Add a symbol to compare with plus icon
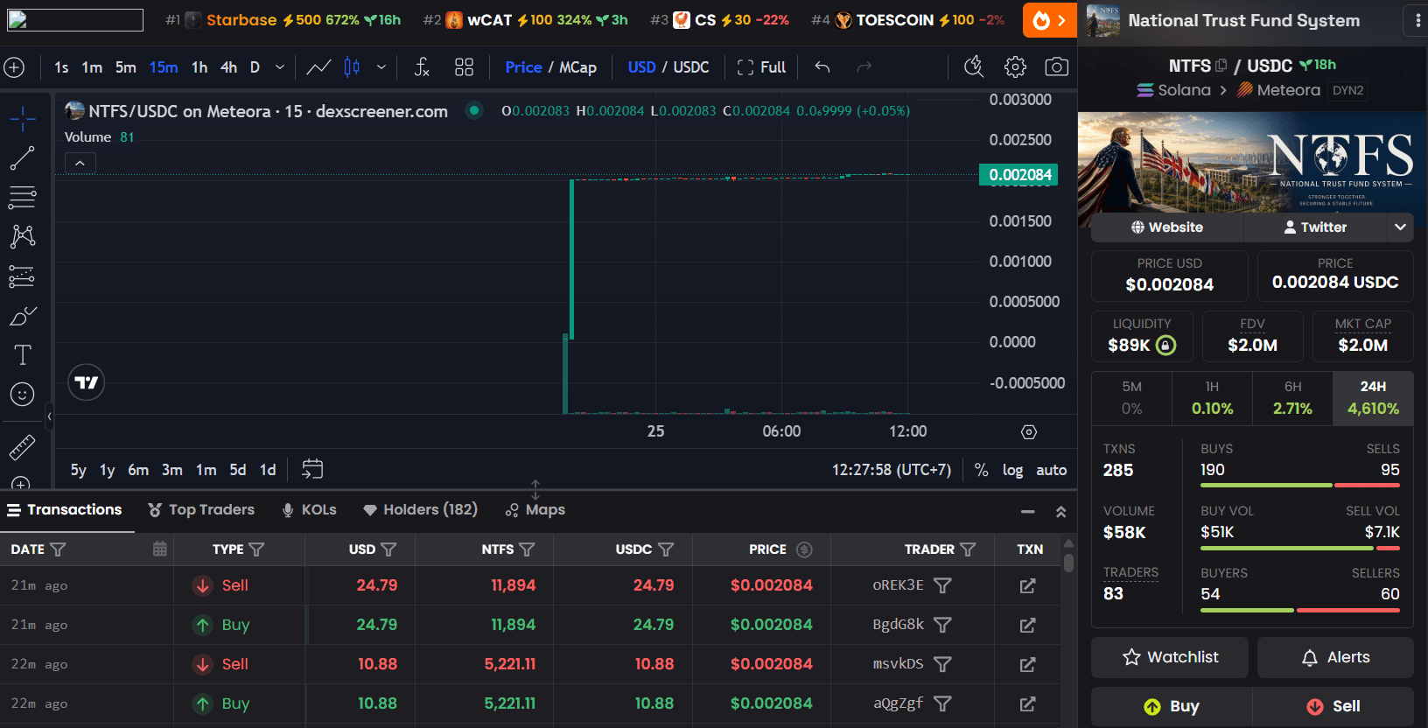This screenshot has width=1428, height=728. click(x=14, y=67)
